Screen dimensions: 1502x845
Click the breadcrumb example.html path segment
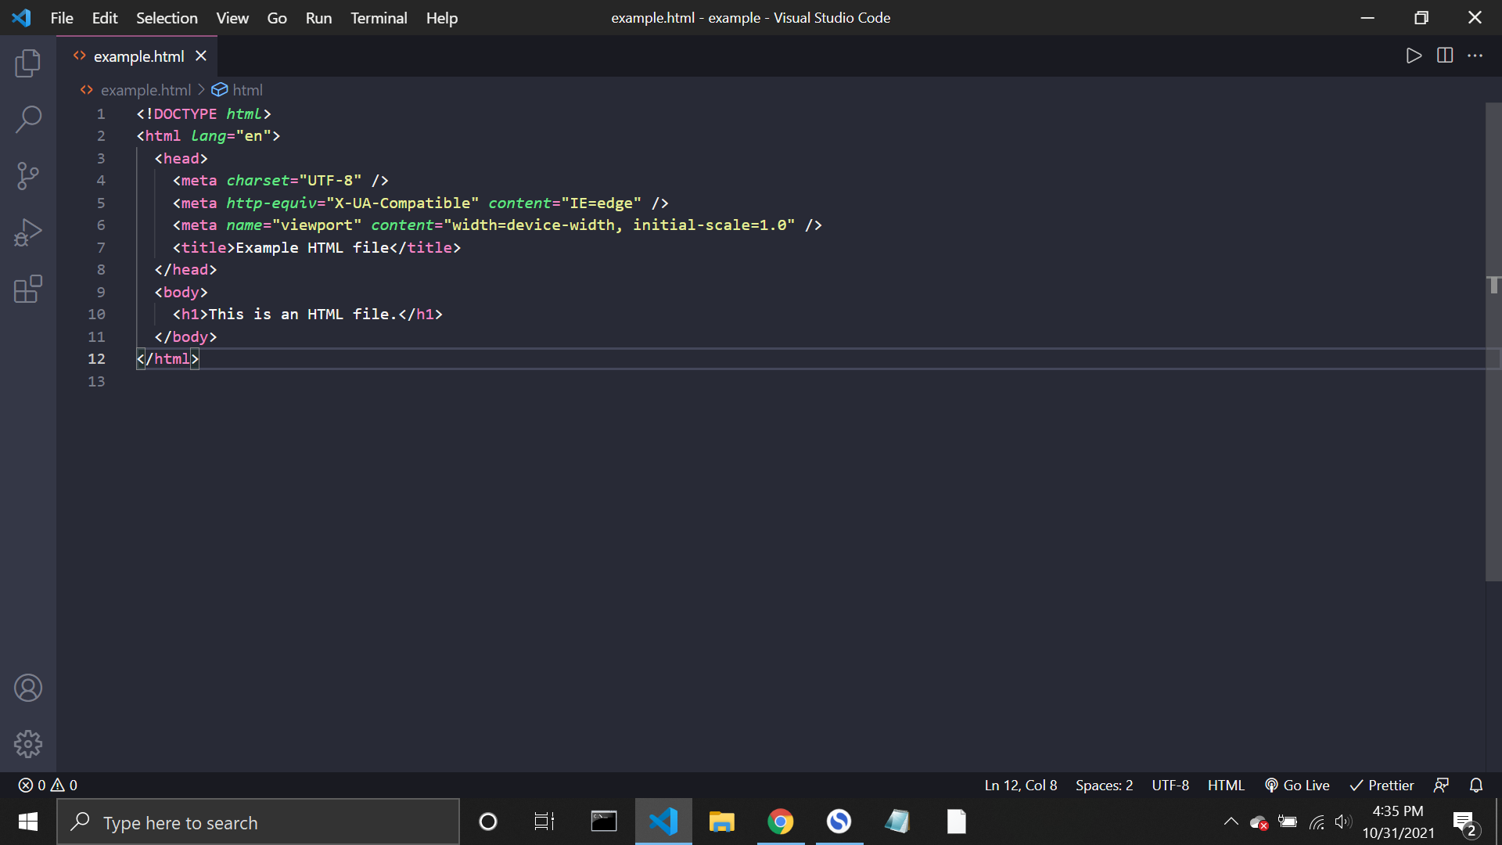pos(146,90)
